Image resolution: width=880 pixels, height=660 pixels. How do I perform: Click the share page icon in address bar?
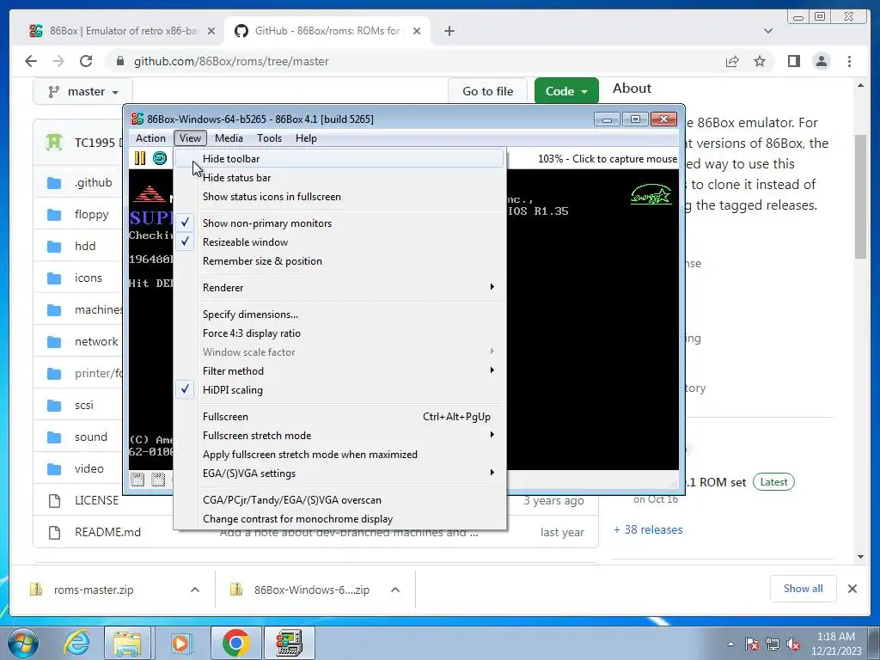[x=732, y=61]
